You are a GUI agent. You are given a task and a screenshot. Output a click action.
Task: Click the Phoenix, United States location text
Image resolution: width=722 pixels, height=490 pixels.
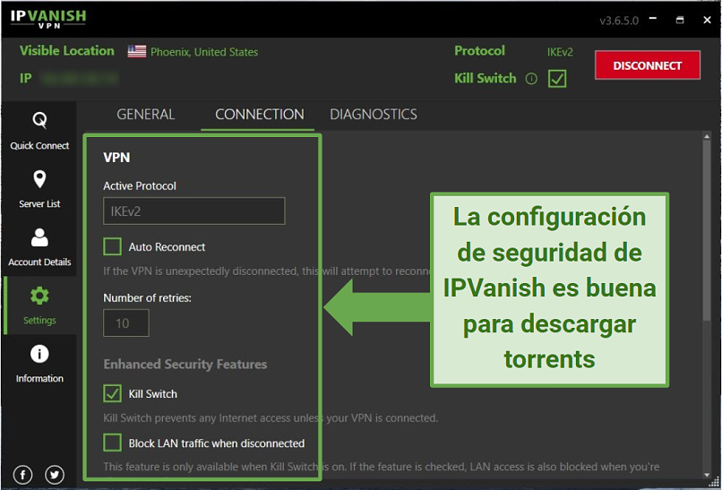204,52
